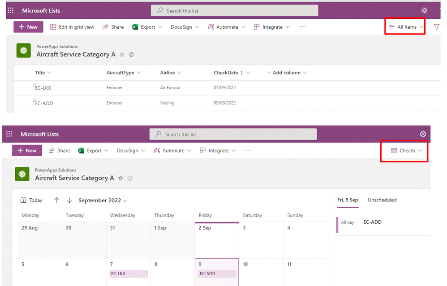Select Fri, 9 Sep tab
447x286 pixels.
(348, 200)
